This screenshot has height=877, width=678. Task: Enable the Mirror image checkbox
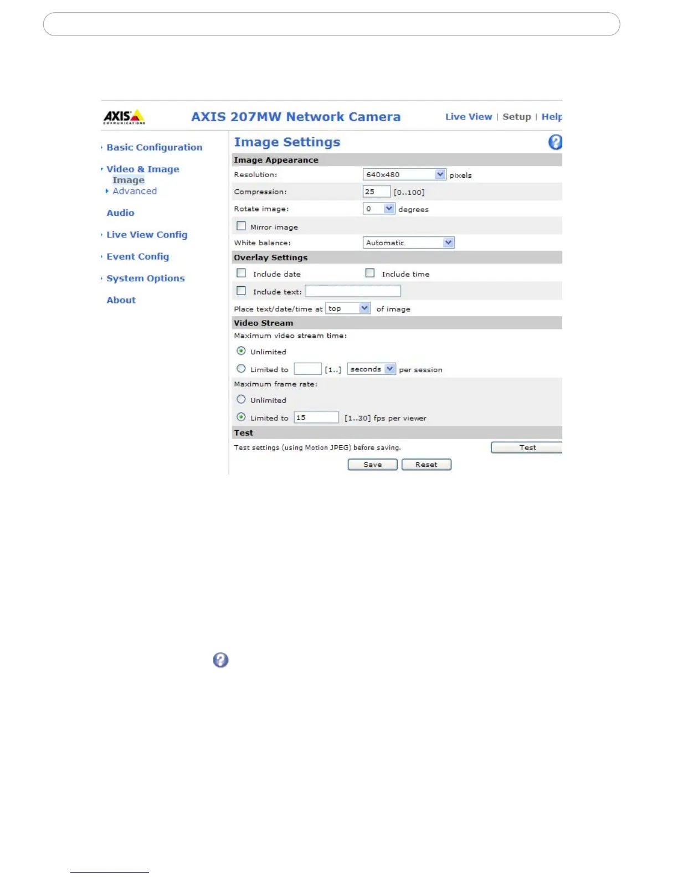click(241, 226)
